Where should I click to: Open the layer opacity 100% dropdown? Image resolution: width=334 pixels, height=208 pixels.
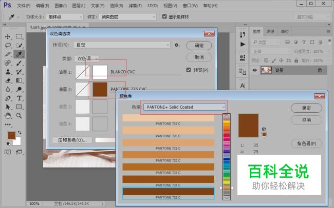[x=328, y=51]
